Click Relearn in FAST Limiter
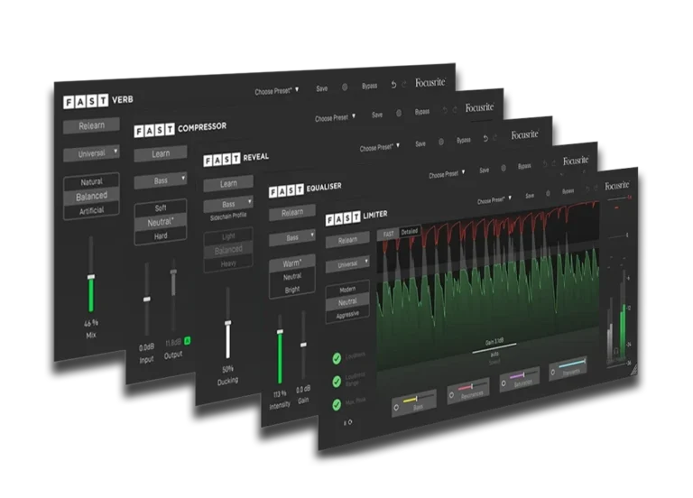The width and height of the screenshot is (693, 498). (347, 240)
